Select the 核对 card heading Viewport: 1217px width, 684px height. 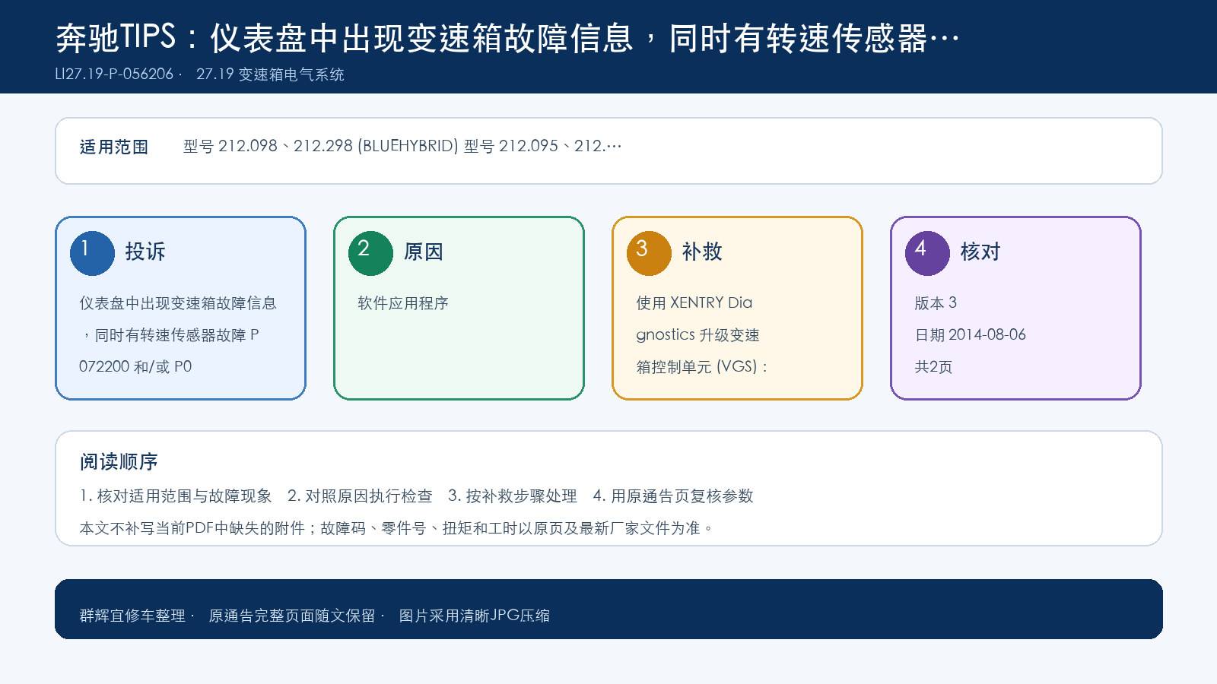tap(980, 252)
